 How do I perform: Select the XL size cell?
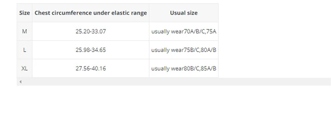24,68
